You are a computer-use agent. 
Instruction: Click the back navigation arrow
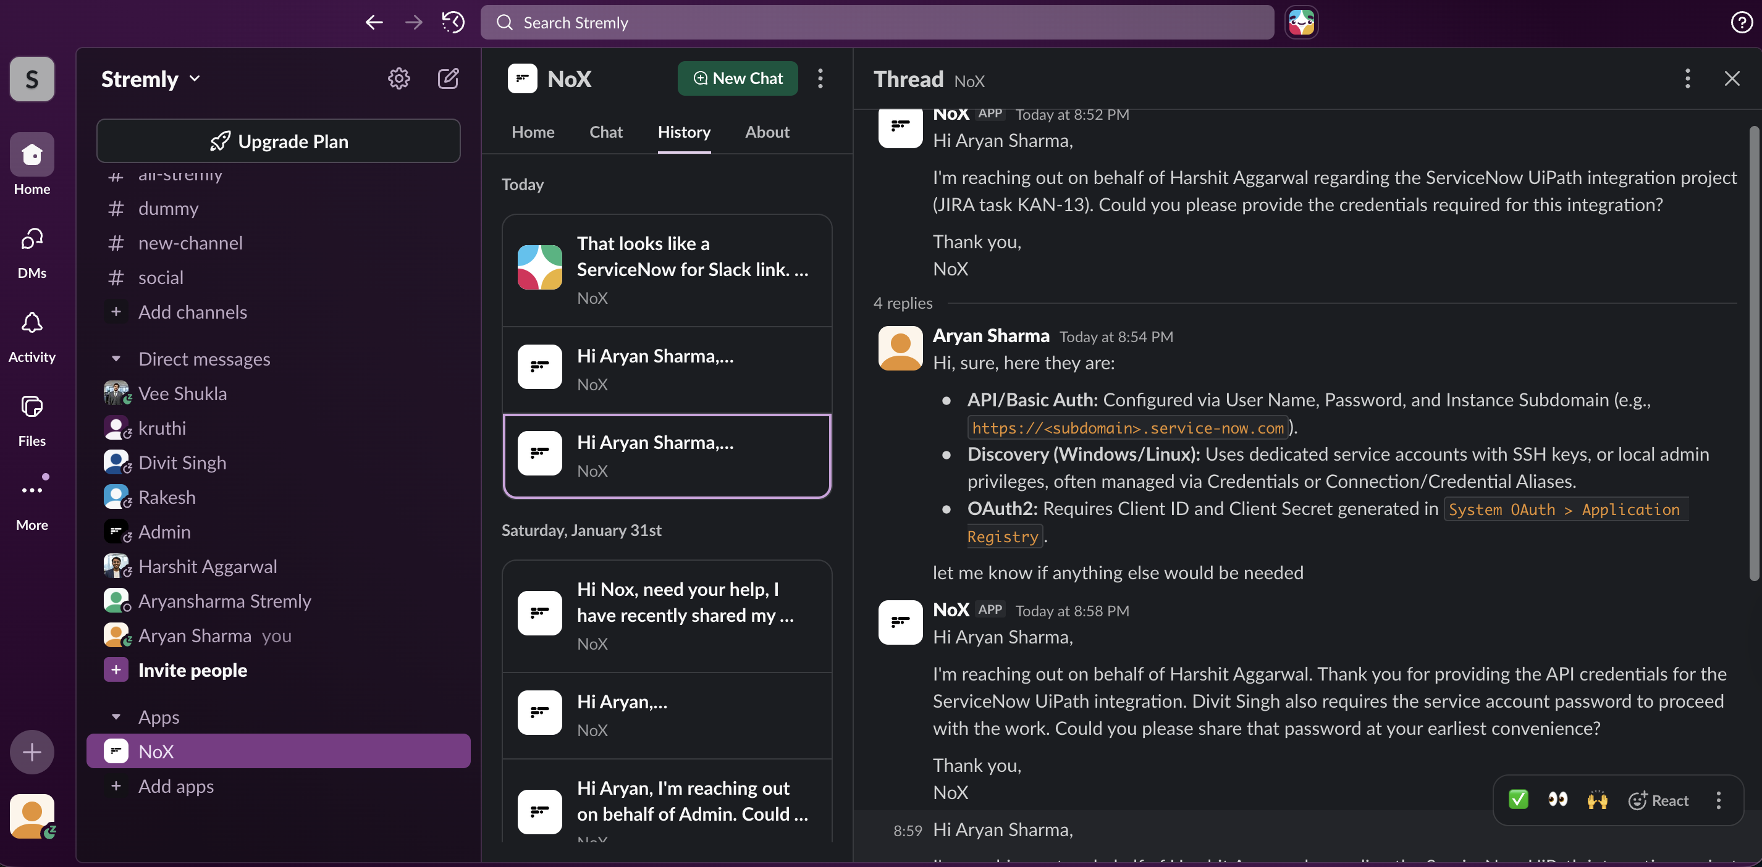(x=373, y=23)
